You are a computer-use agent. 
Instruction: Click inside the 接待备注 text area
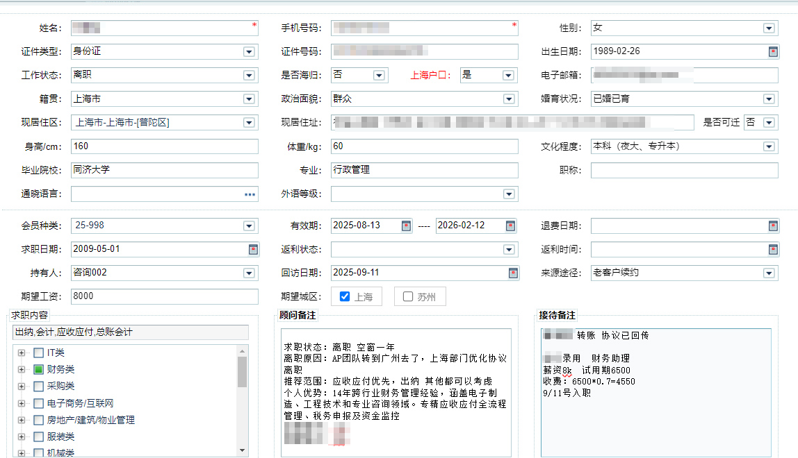click(x=656, y=393)
